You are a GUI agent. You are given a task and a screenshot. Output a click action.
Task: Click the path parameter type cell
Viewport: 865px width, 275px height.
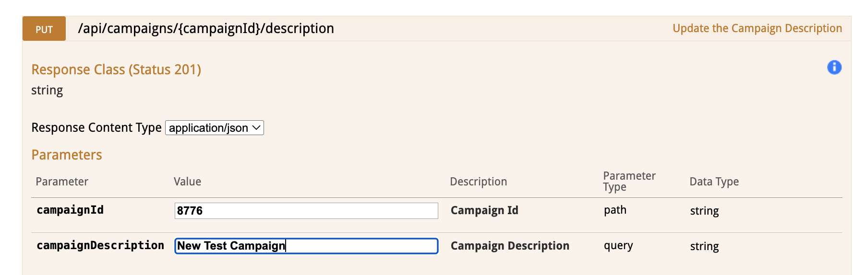(615, 210)
